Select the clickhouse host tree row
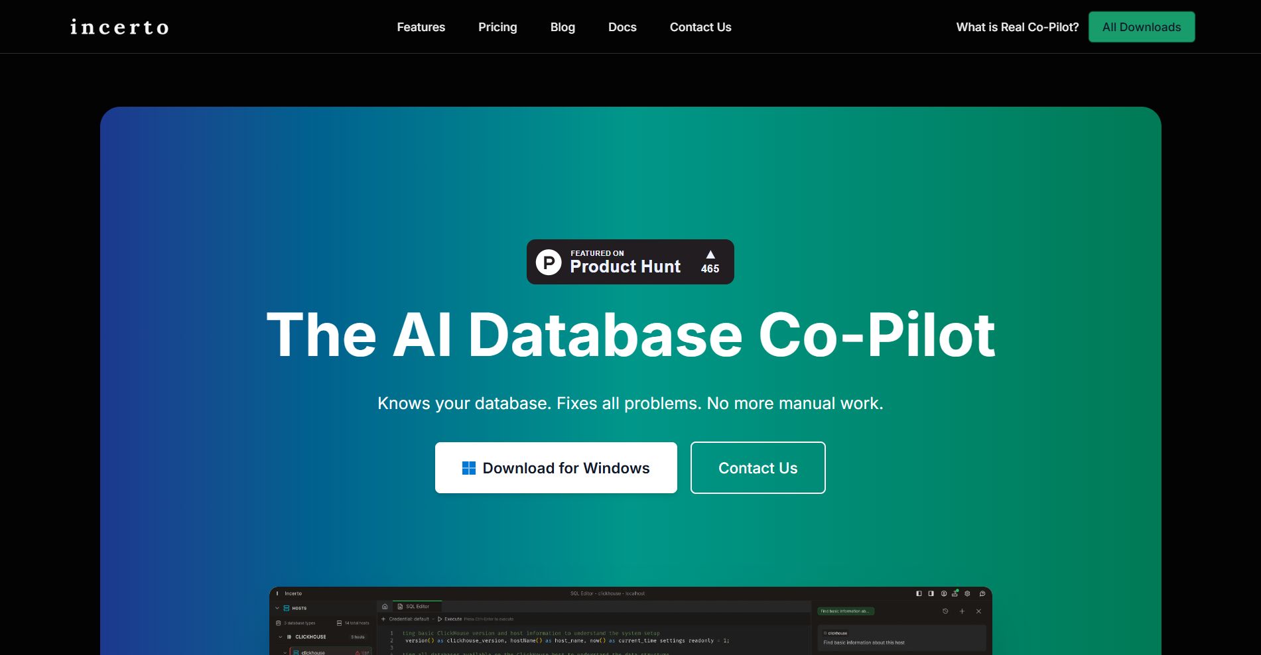This screenshot has height=655, width=1261. pos(330,652)
